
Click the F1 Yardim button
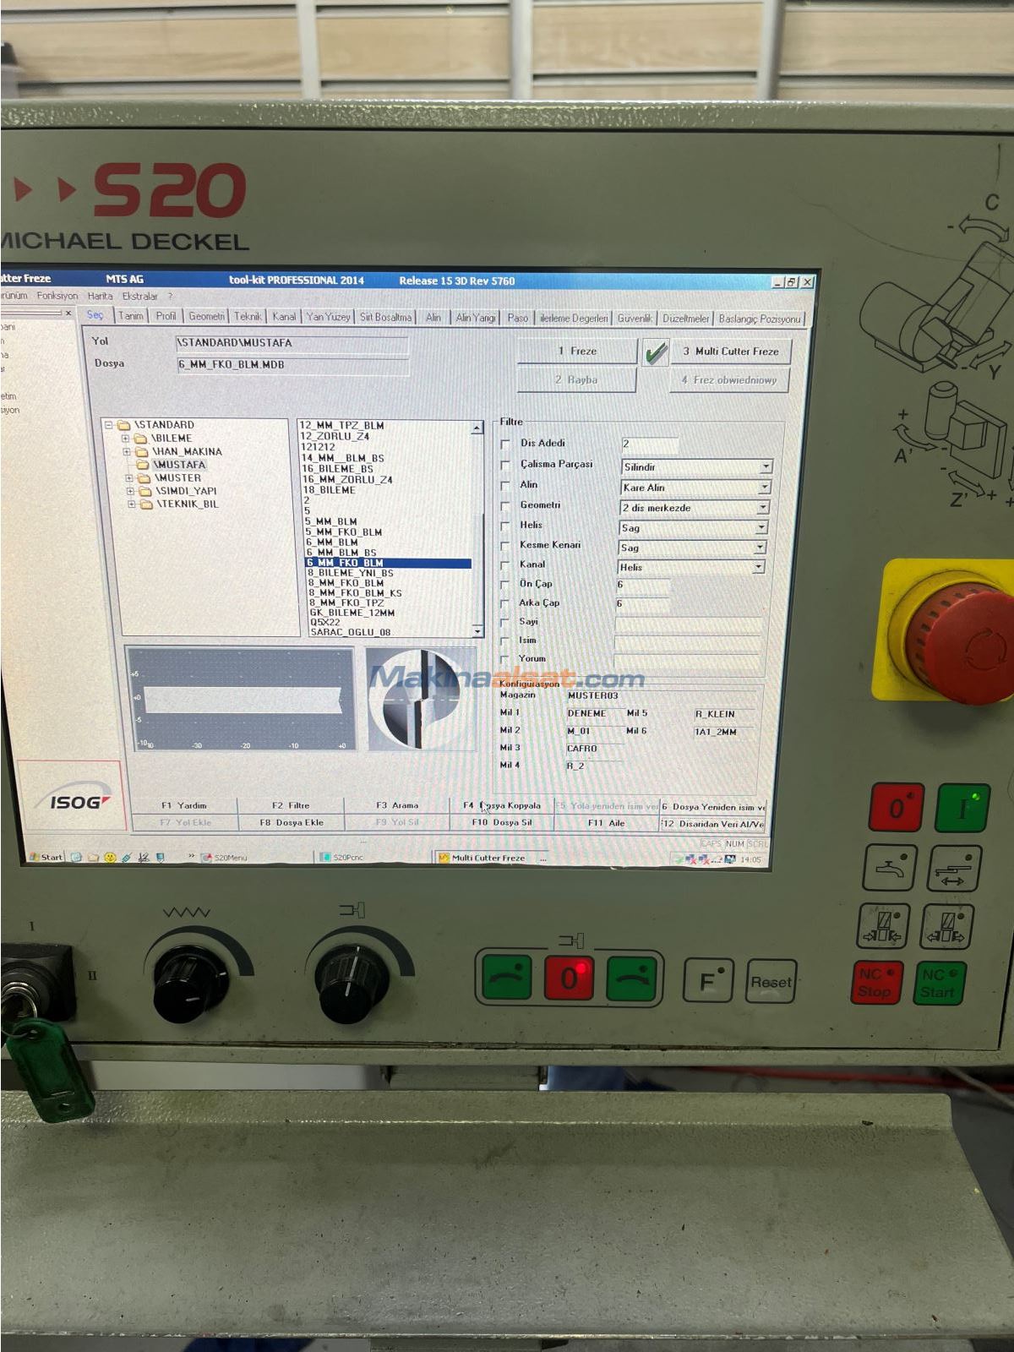[x=183, y=805]
